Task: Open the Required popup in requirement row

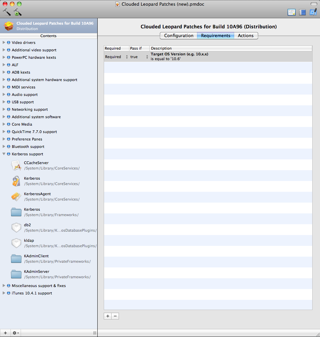Action: pos(116,57)
